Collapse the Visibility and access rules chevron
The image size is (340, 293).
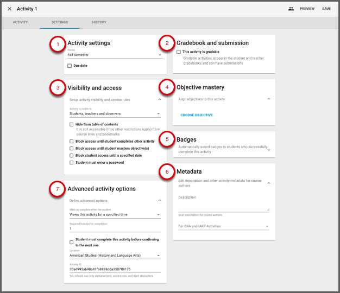pyautogui.click(x=160, y=100)
